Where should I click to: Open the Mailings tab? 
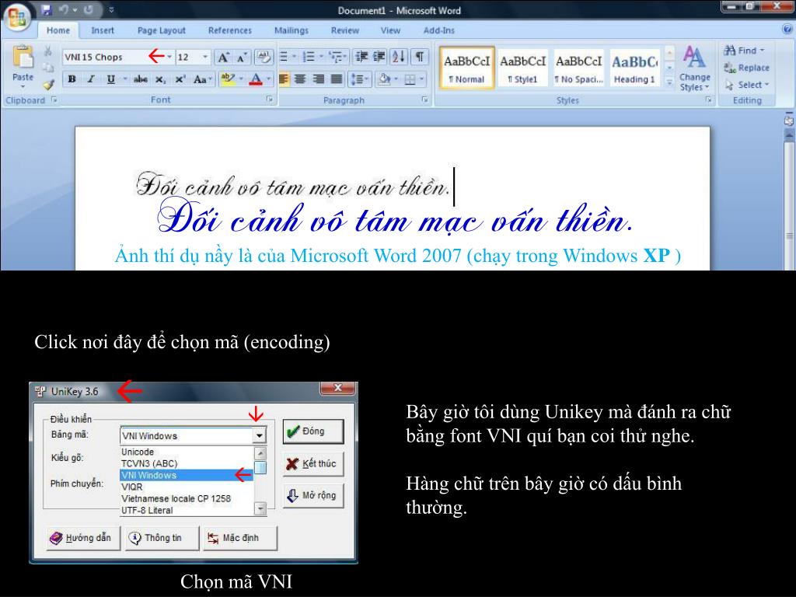292,30
